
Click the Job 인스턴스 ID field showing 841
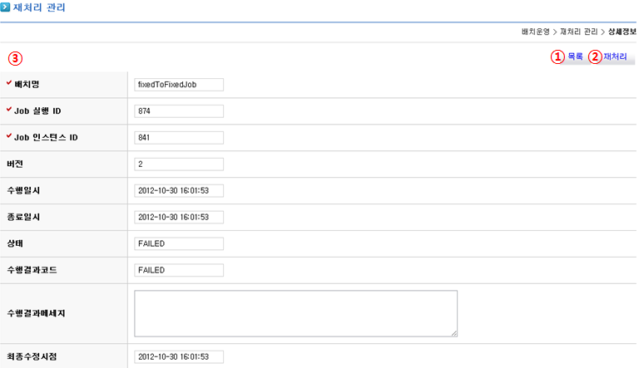(x=179, y=138)
